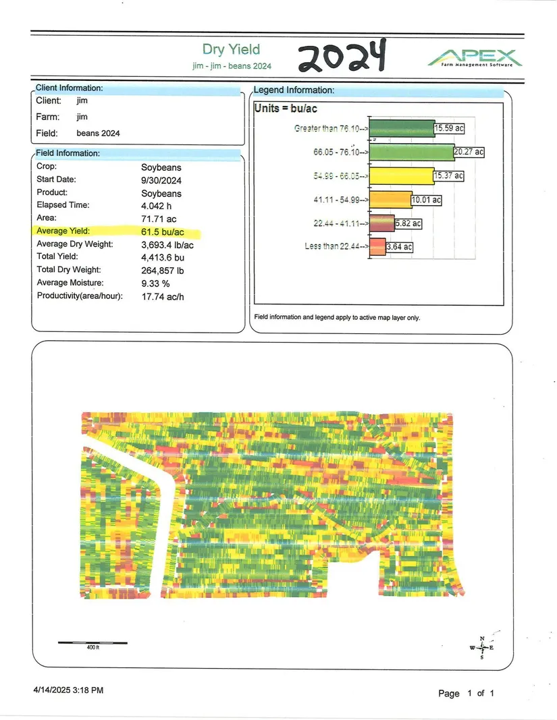Click the APEX Farm Management Software logo
The image size is (557, 720).
(x=474, y=57)
